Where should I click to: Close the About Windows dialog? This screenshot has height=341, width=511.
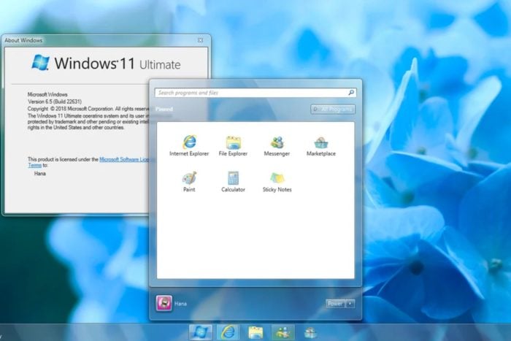pyautogui.click(x=201, y=40)
